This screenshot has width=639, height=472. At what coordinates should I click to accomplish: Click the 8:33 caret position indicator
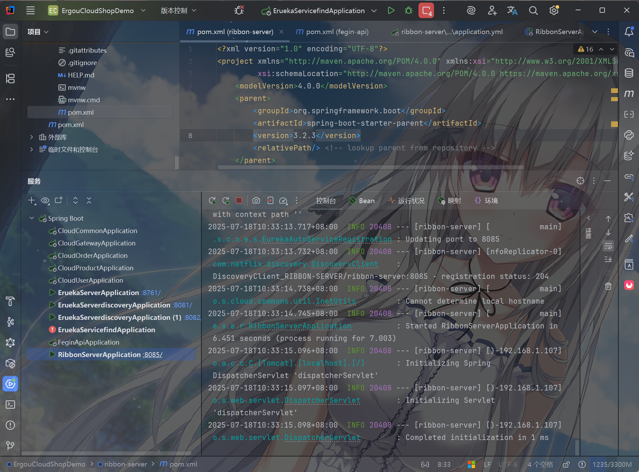click(x=444, y=464)
